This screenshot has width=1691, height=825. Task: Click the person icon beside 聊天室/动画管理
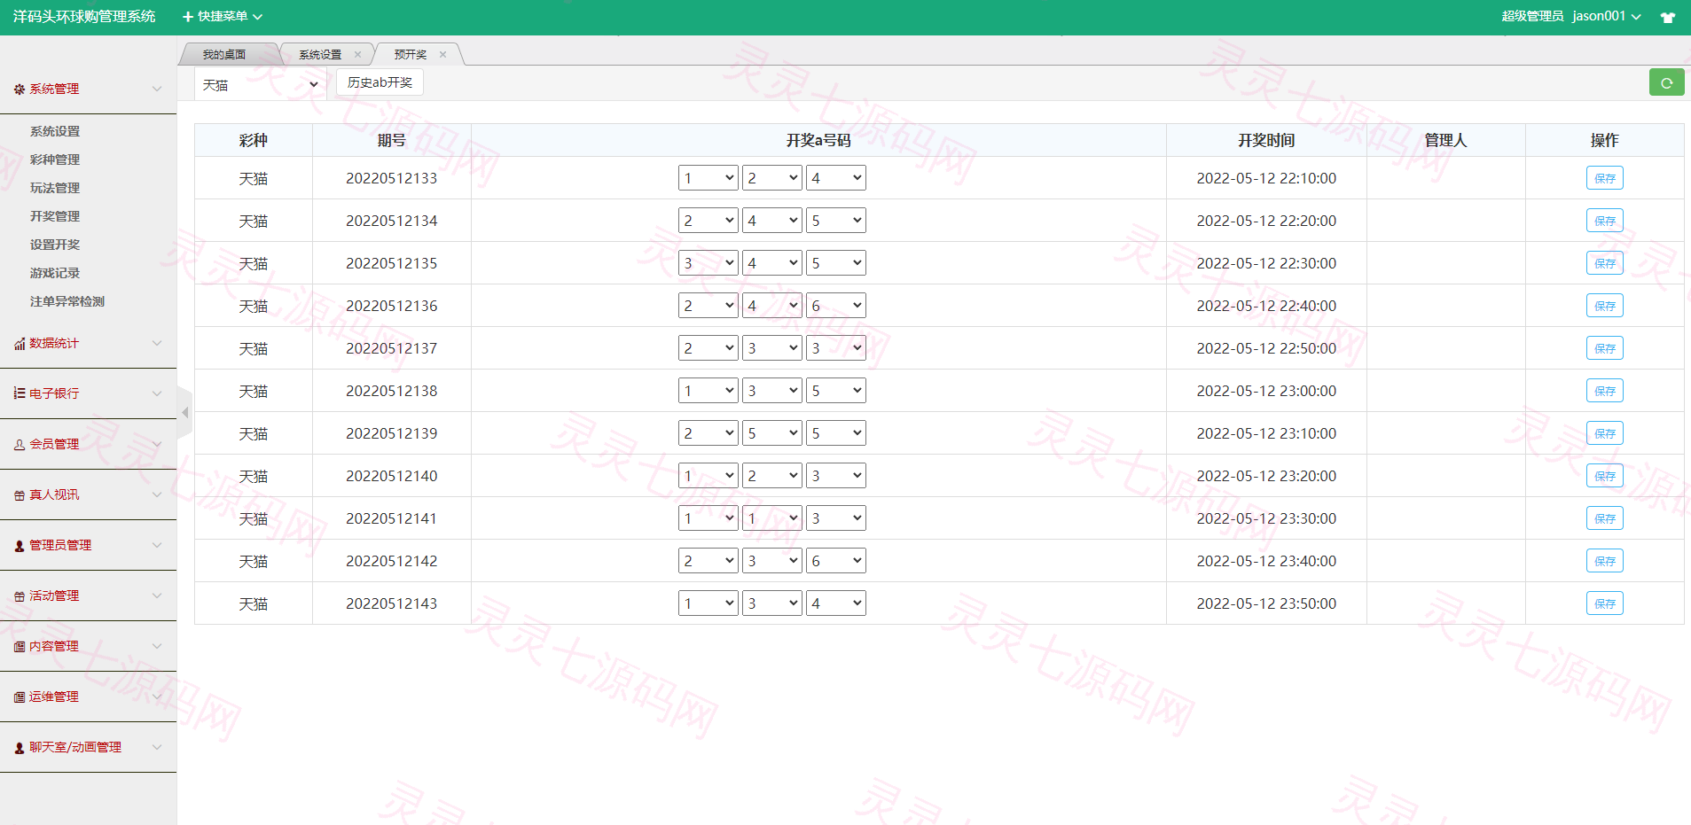click(x=20, y=748)
